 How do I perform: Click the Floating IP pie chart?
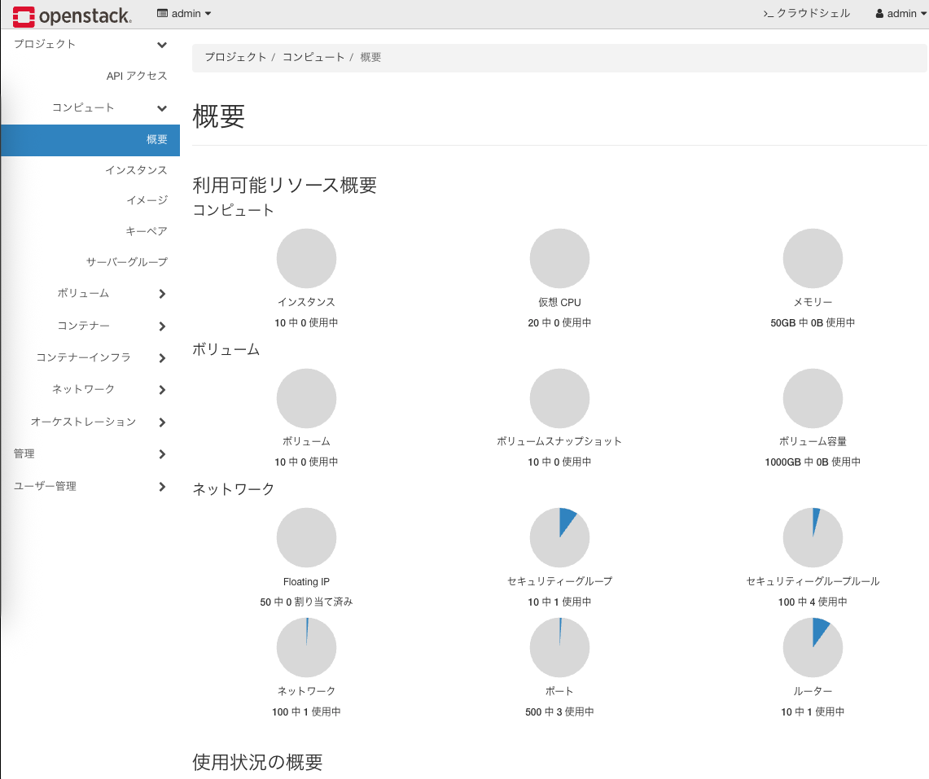click(306, 537)
